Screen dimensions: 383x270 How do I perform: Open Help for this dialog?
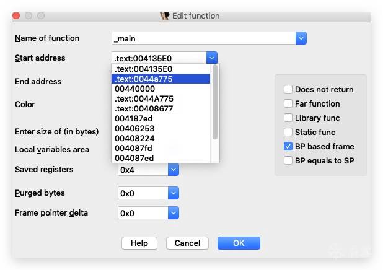click(x=139, y=243)
